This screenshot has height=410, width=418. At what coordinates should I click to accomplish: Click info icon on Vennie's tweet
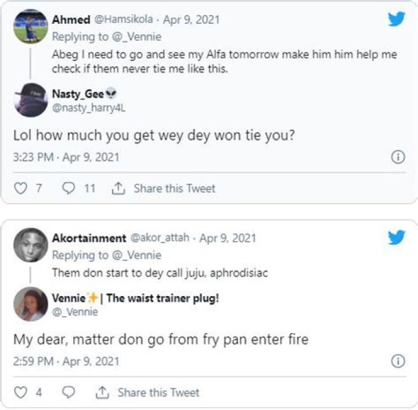pyautogui.click(x=398, y=361)
